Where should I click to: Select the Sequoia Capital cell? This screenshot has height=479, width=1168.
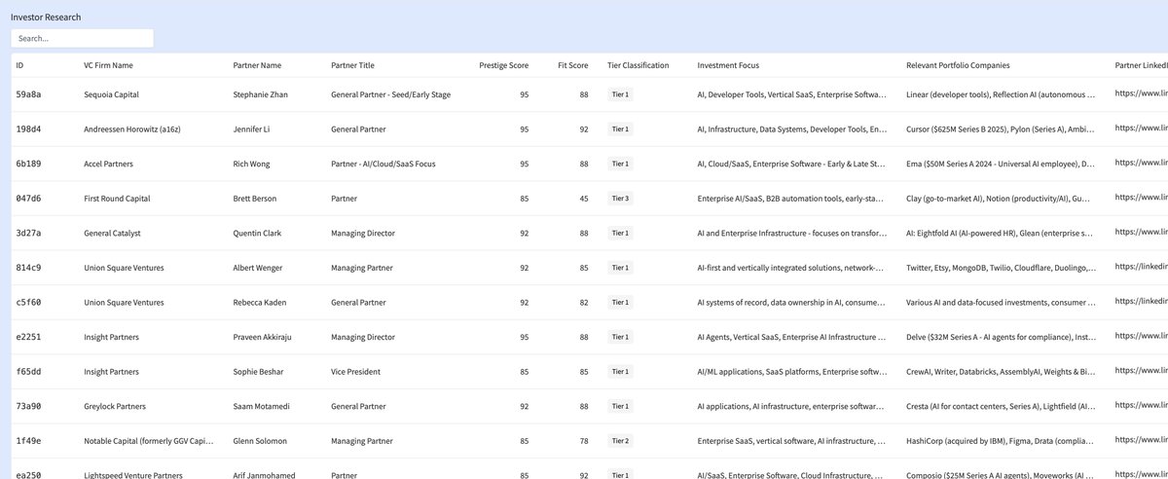tap(111, 94)
